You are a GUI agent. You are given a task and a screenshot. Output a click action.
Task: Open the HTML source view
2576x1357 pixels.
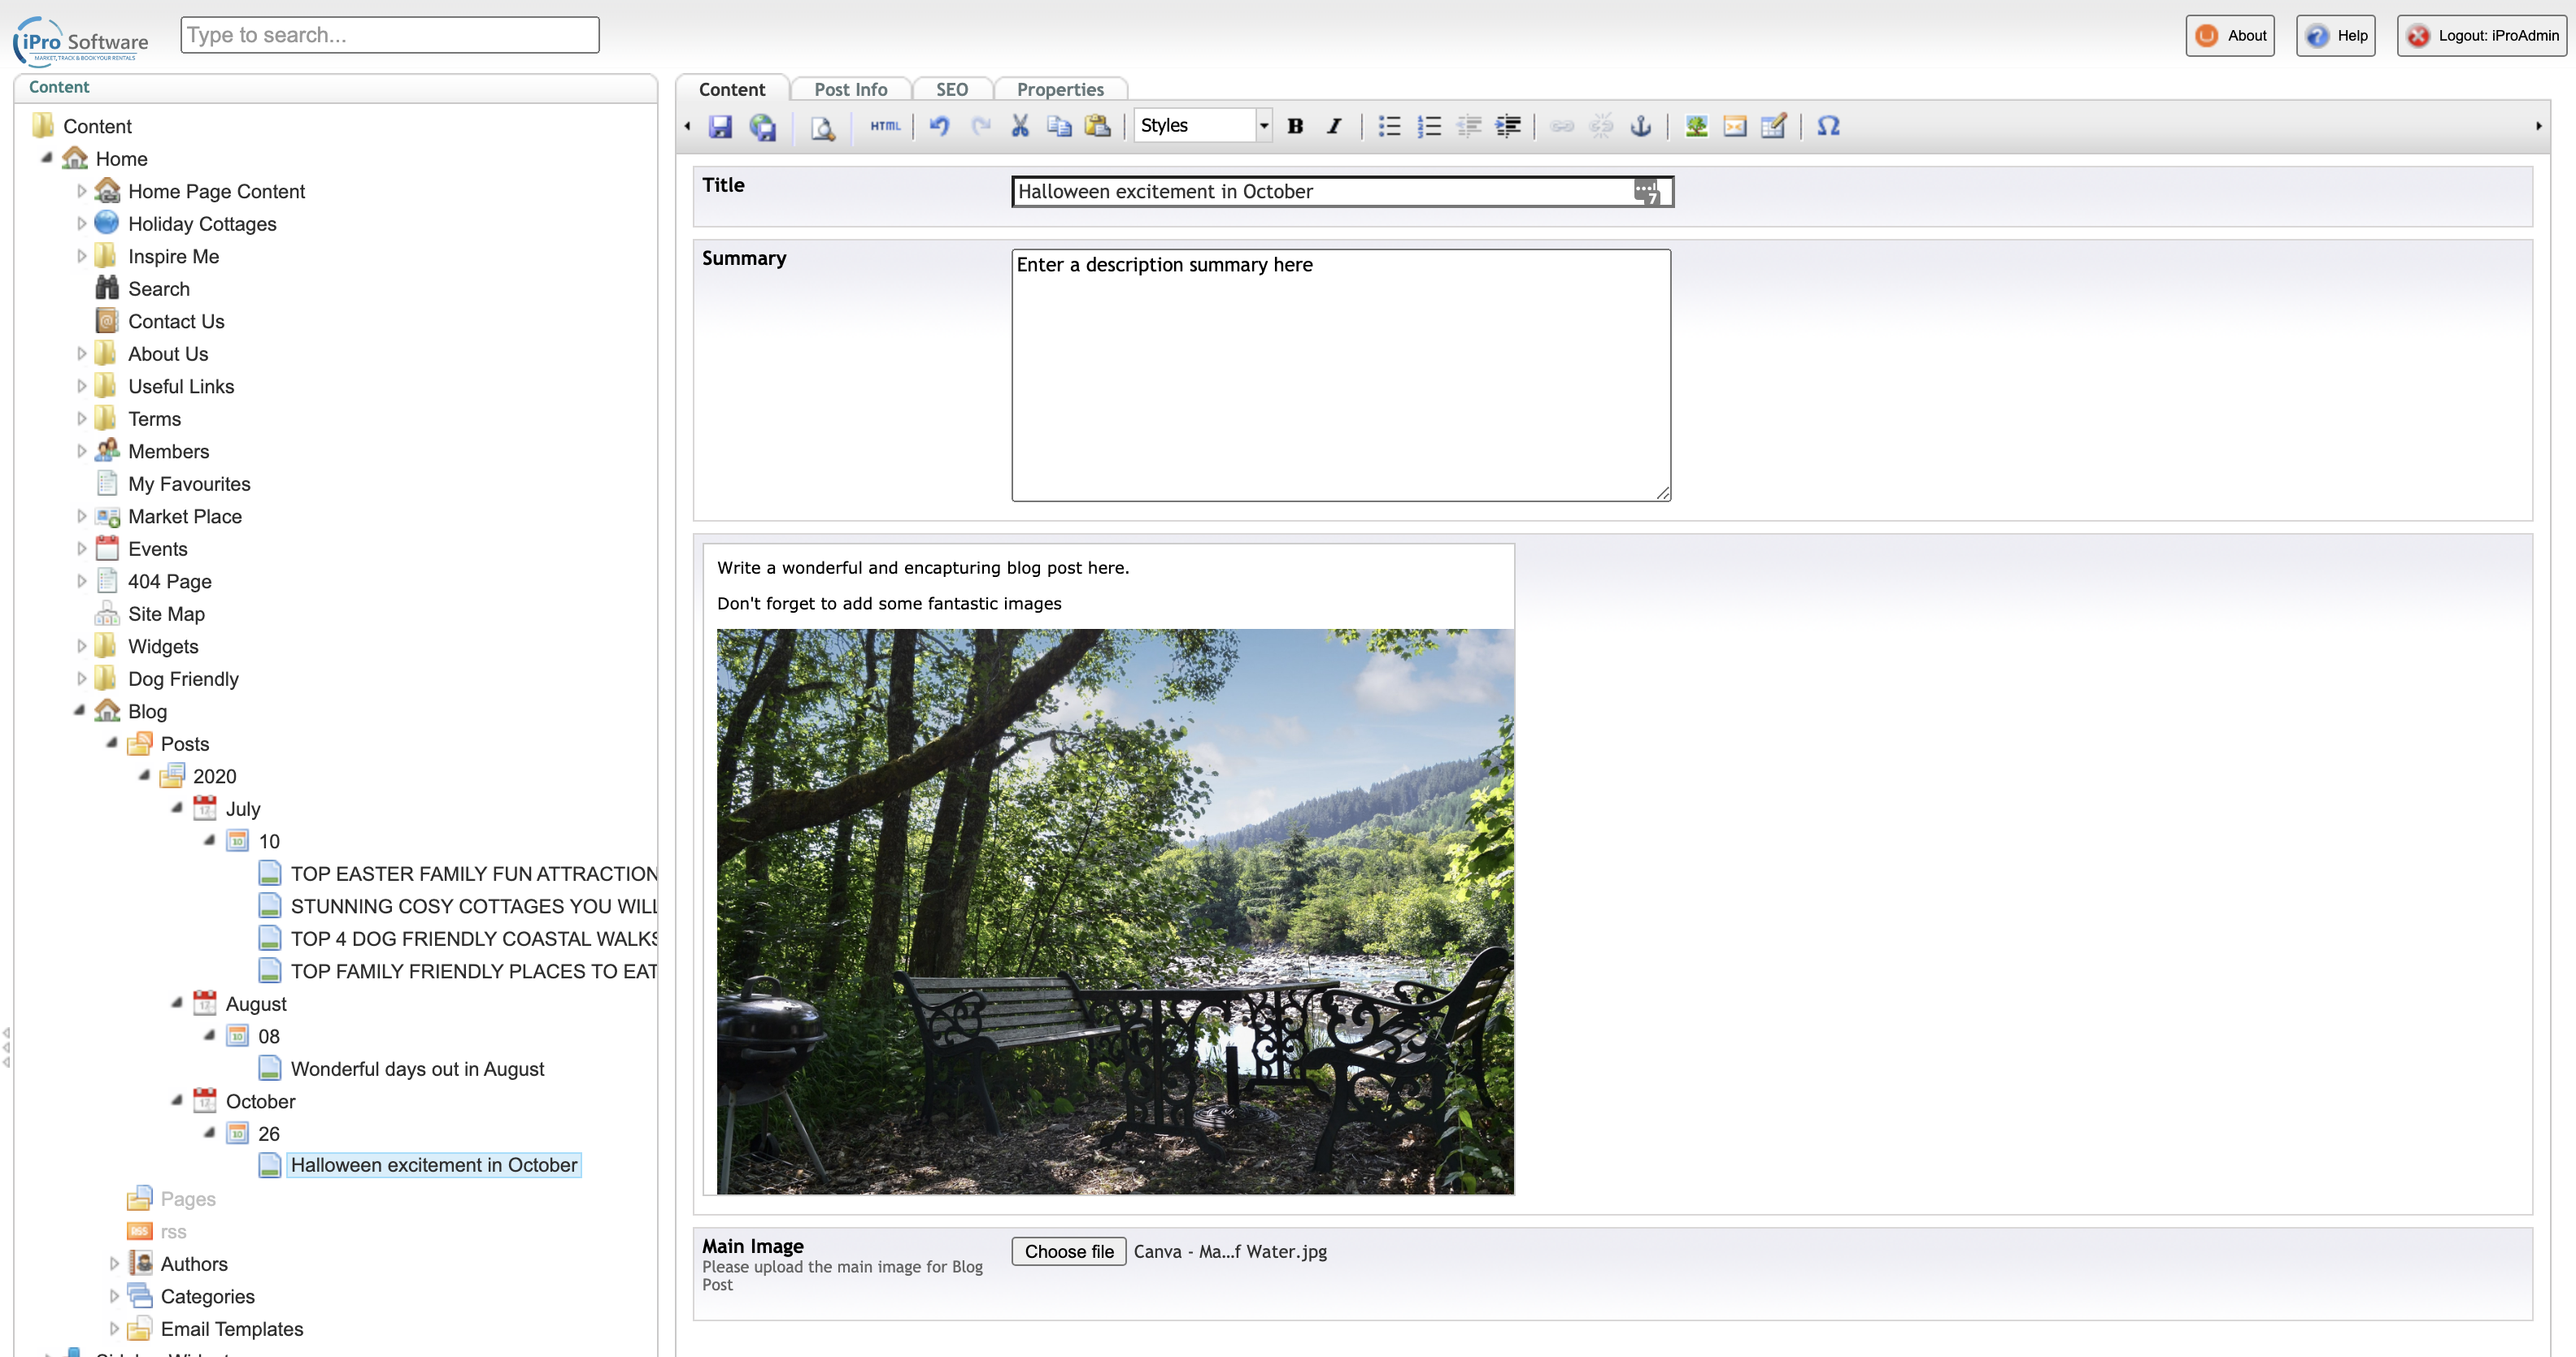click(885, 126)
